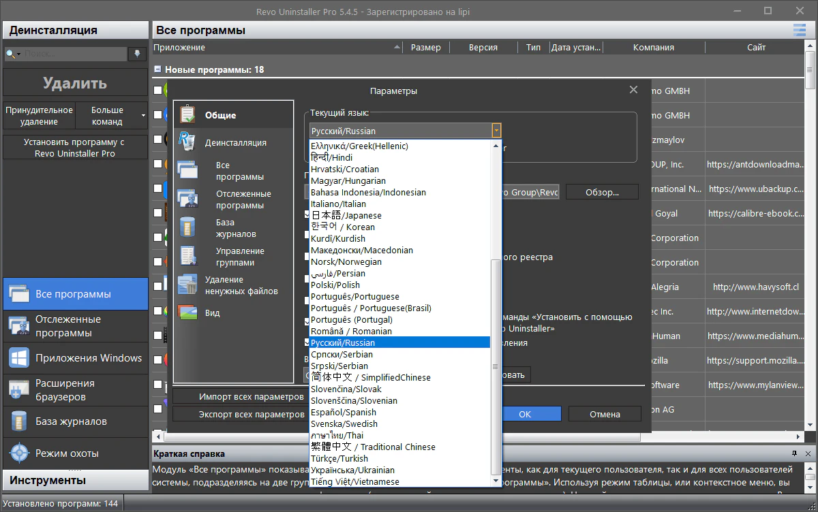Select Українська/Ukrainian language option

[352, 470]
